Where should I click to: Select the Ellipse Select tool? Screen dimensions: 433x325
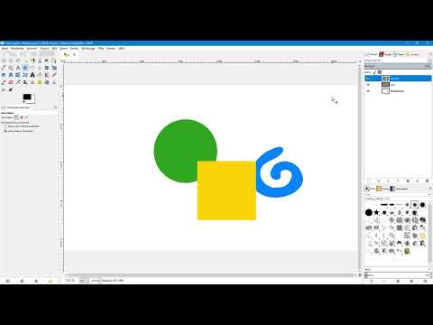[11, 60]
